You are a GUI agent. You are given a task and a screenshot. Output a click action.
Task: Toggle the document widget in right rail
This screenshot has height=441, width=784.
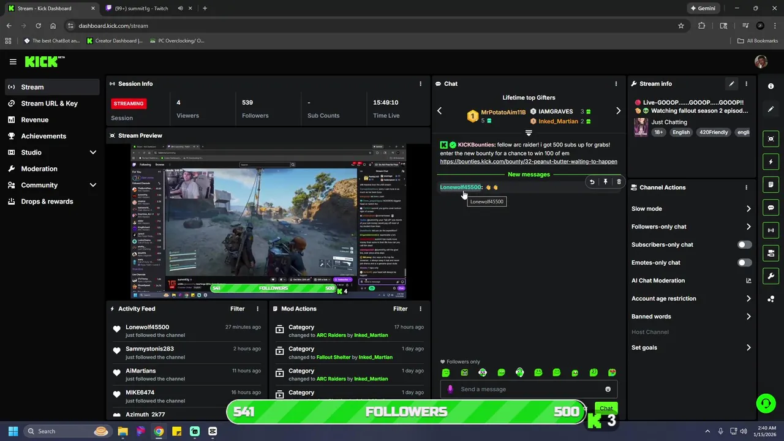[771, 184]
